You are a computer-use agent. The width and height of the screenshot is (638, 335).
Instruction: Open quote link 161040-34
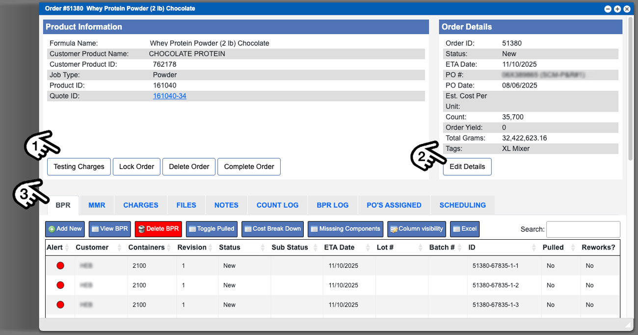coord(169,96)
